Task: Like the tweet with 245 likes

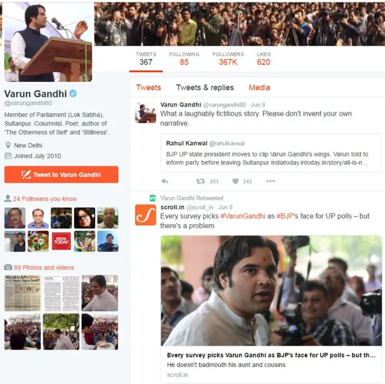Action: 235,181
